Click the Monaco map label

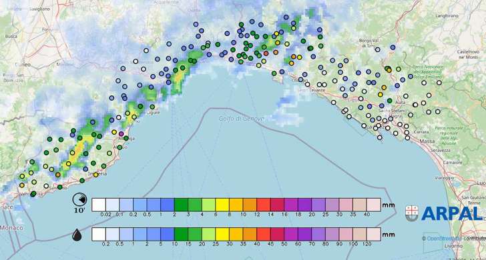[x=11, y=228]
